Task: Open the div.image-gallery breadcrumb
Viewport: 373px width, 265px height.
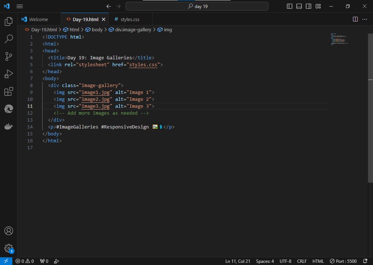Action: click(130, 30)
